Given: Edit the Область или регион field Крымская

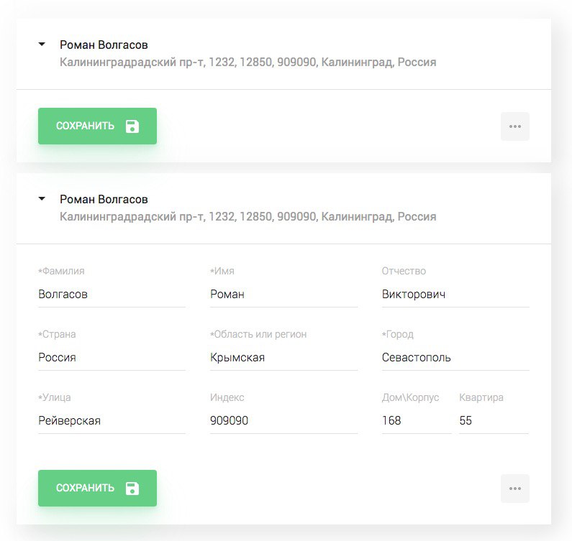Looking at the screenshot, I should coord(283,357).
